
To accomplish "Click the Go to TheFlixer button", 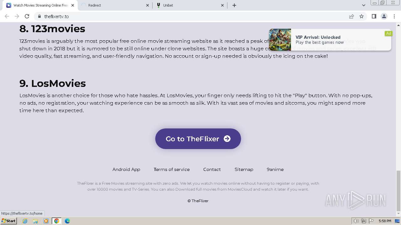I will point(198,139).
